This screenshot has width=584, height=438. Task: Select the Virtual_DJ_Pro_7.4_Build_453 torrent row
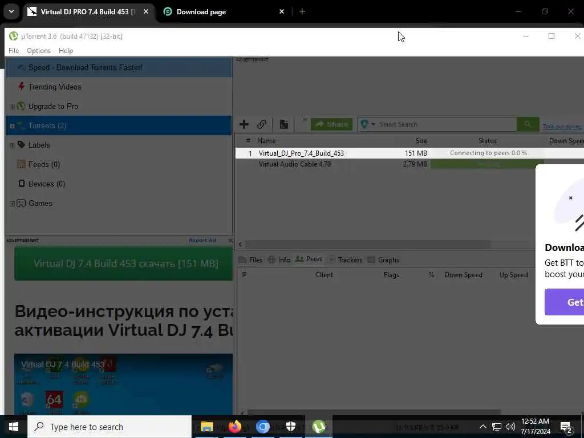pos(409,153)
